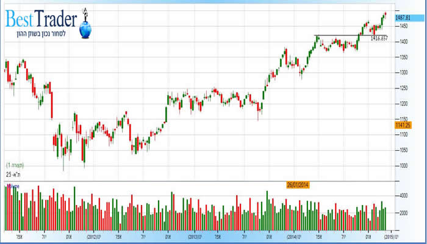Select the ת"א- 25 index label
Viewport: 427px width, 244px height.
(x=14, y=174)
